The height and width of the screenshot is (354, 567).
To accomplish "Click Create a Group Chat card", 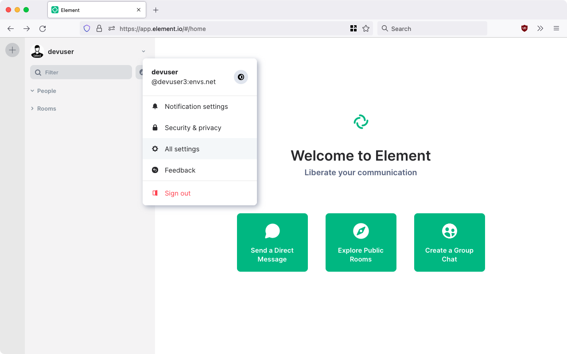I will click(450, 242).
